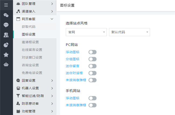Click the PC 未读消息弹框 link
175x115 pixels.
point(76,80)
